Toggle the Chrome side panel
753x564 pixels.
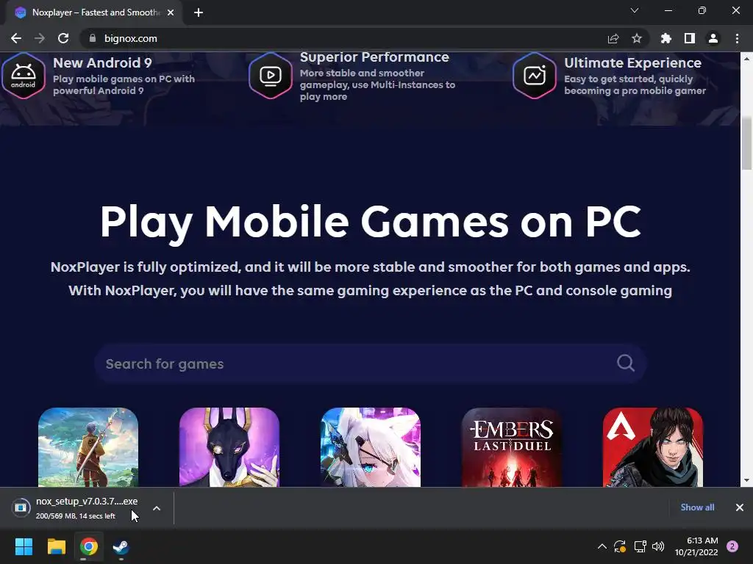click(x=690, y=38)
